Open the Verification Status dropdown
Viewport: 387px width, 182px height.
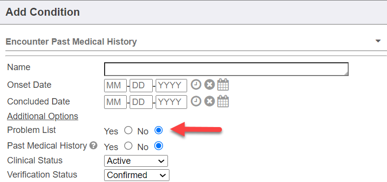pyautogui.click(x=137, y=175)
